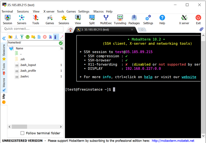Click the terminal scroll down arrow

(x=203, y=136)
